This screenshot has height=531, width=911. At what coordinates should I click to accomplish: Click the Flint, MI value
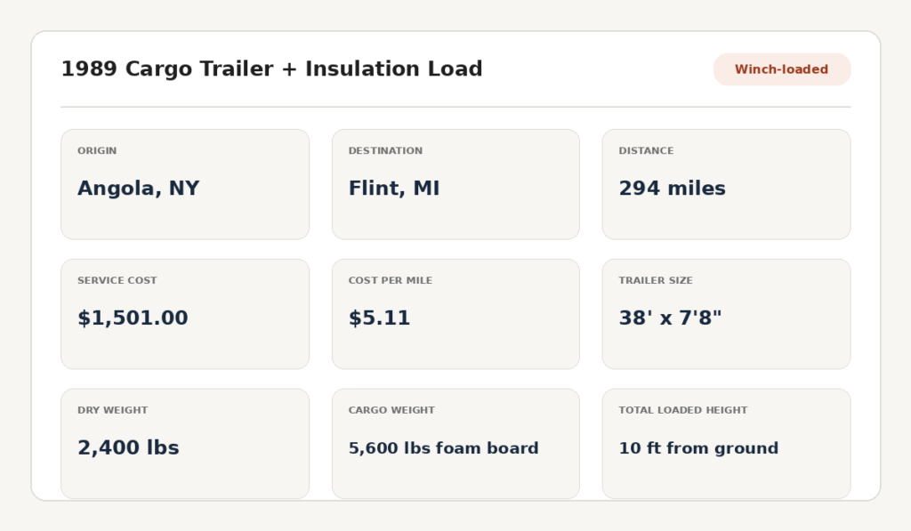tap(394, 189)
